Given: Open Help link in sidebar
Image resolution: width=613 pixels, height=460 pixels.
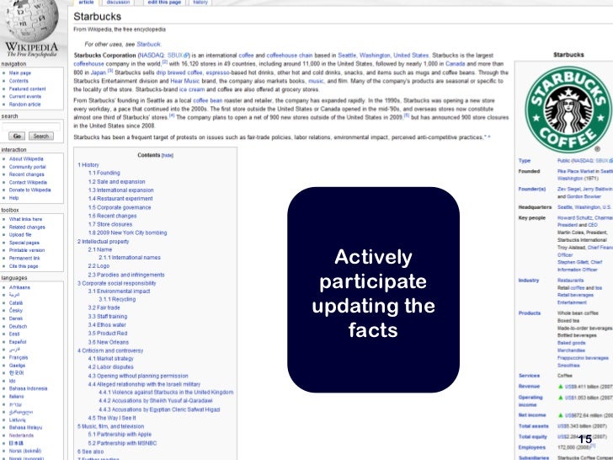Looking at the screenshot, I should [13, 198].
